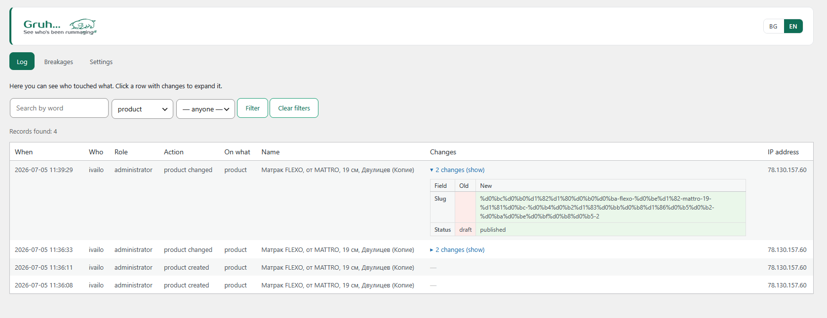827x318 pixels.
Task: Click the Records found: 4 text
Action: point(33,131)
